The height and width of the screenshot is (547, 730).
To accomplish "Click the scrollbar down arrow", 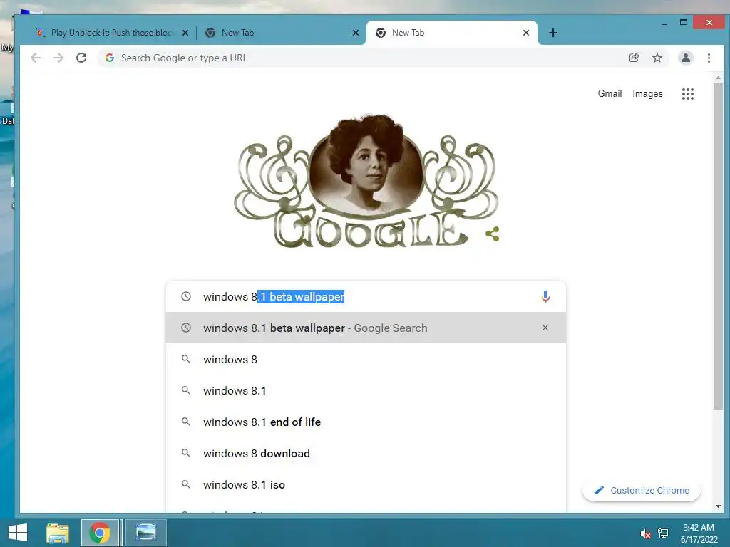I will point(718,506).
